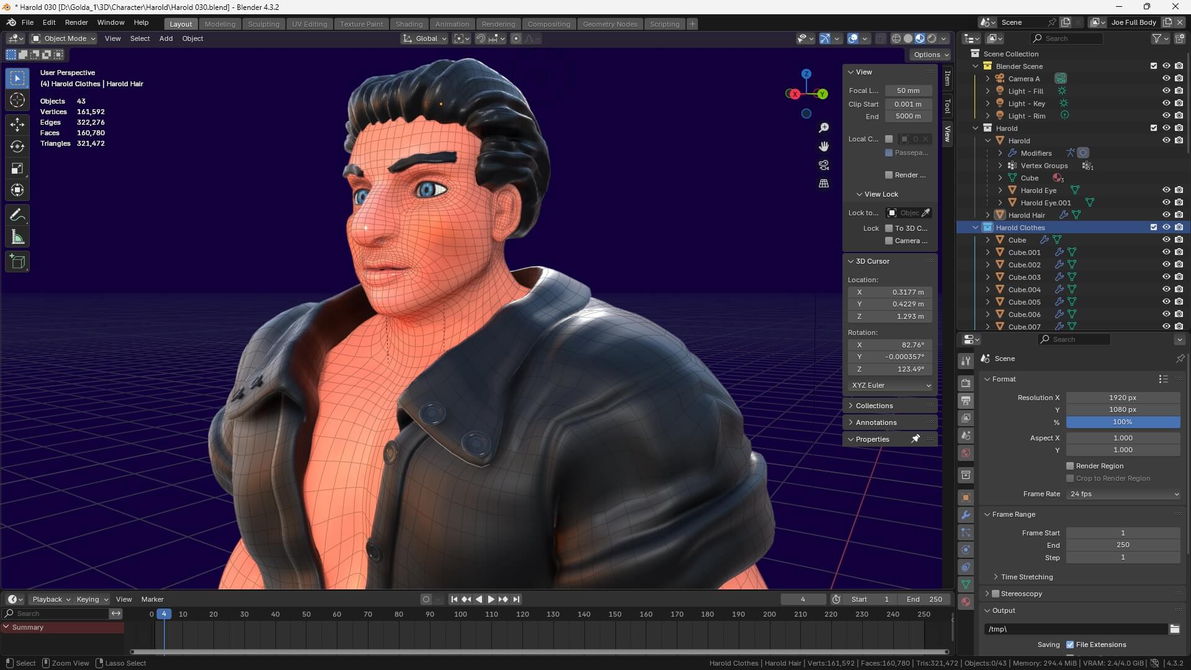Open the Modifier Properties wrench tab
Screen dimensions: 1191x670
click(x=966, y=514)
